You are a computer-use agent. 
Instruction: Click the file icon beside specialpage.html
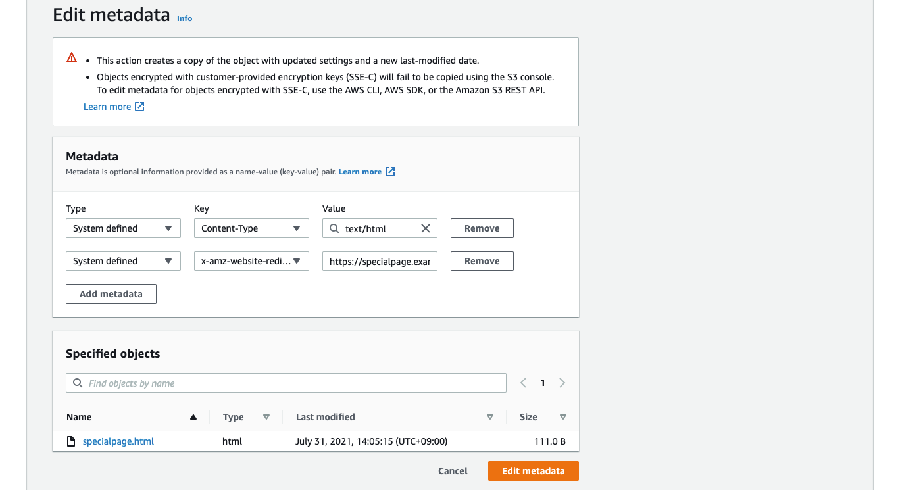pos(71,441)
